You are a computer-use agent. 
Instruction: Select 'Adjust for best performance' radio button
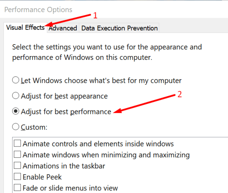16,112
